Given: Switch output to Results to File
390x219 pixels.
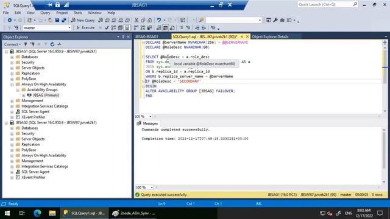Looking at the screenshot, I should [172, 28].
